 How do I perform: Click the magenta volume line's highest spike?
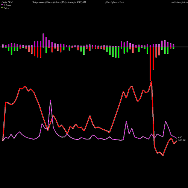point(50,100)
